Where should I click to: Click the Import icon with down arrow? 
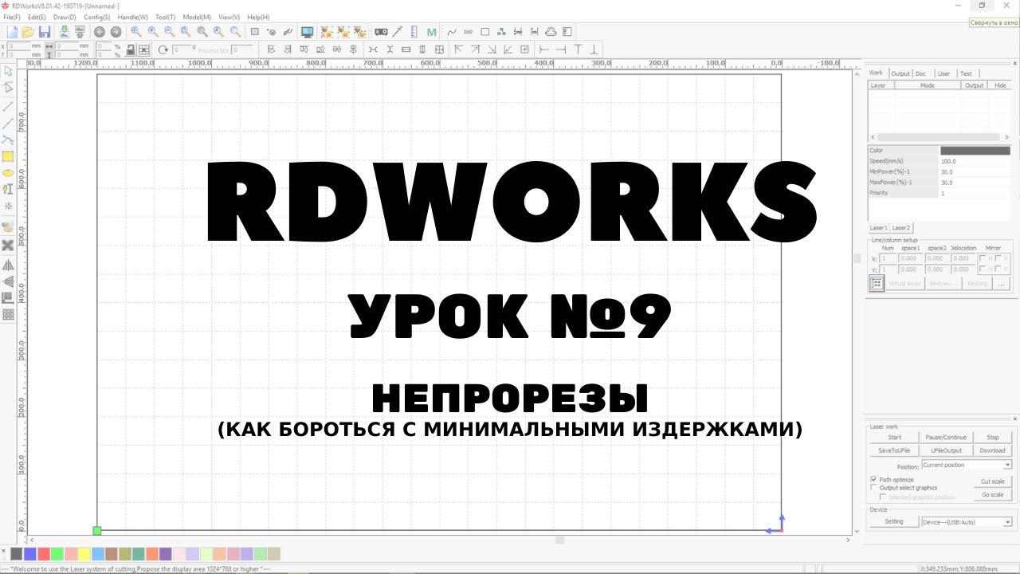click(x=65, y=32)
